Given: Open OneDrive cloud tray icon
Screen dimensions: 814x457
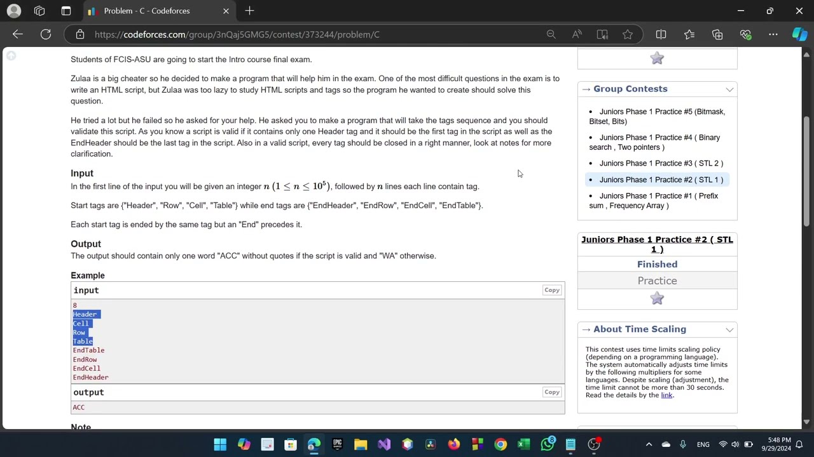Looking at the screenshot, I should pos(666,444).
